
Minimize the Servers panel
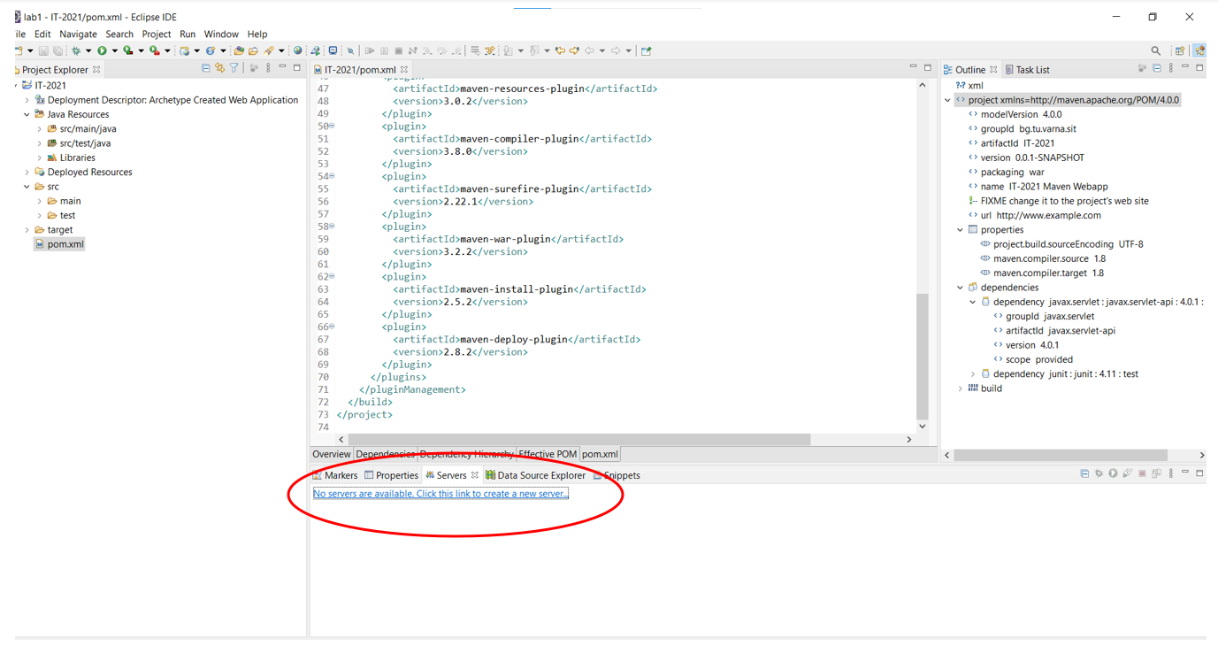pos(1185,472)
